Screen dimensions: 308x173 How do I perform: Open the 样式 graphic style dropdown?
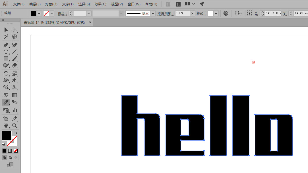(x=216, y=13)
